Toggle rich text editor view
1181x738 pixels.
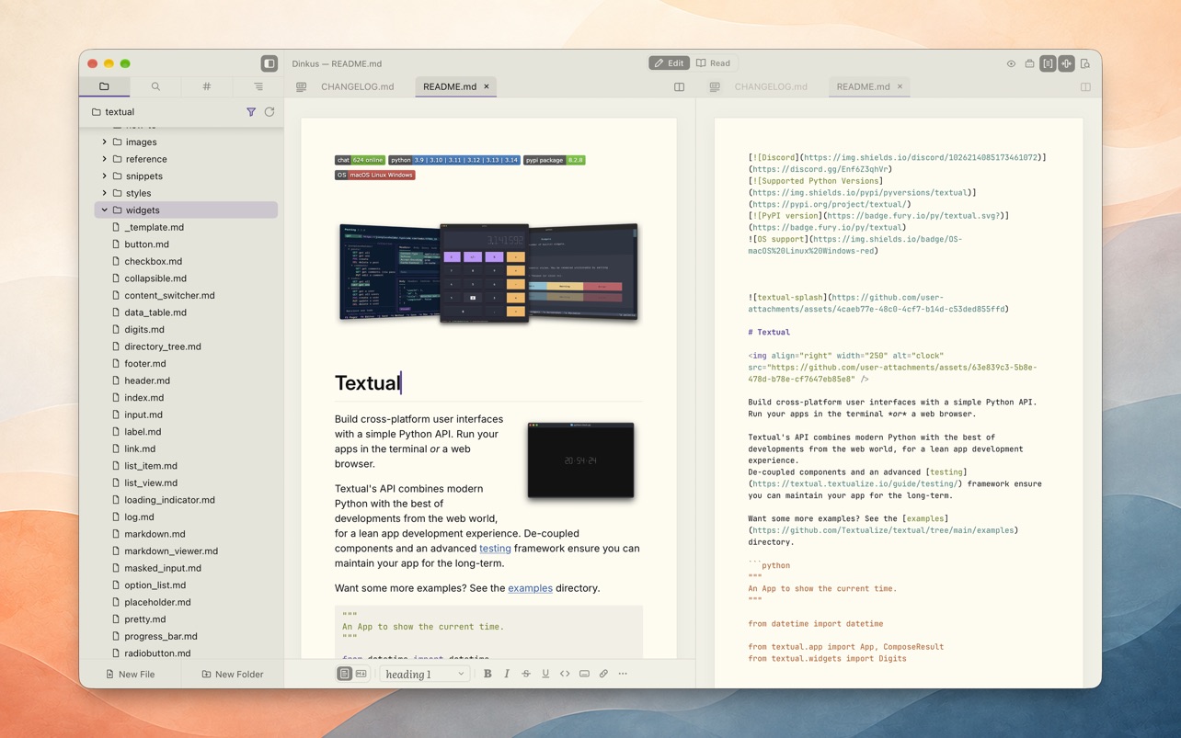(x=344, y=674)
